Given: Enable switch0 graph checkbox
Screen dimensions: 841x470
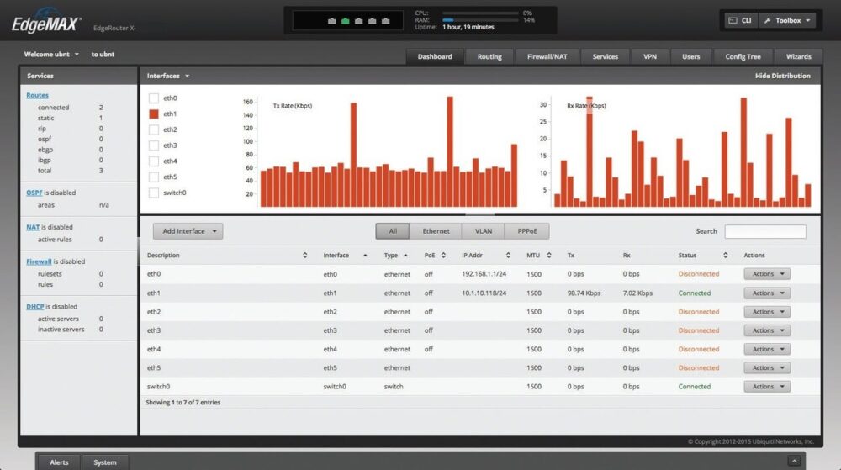Looking at the screenshot, I should click(x=154, y=193).
